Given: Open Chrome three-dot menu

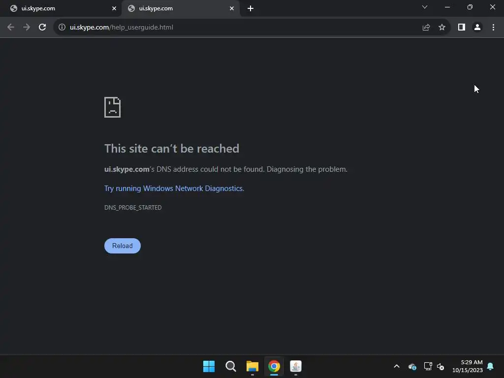Looking at the screenshot, I should pyautogui.click(x=493, y=28).
